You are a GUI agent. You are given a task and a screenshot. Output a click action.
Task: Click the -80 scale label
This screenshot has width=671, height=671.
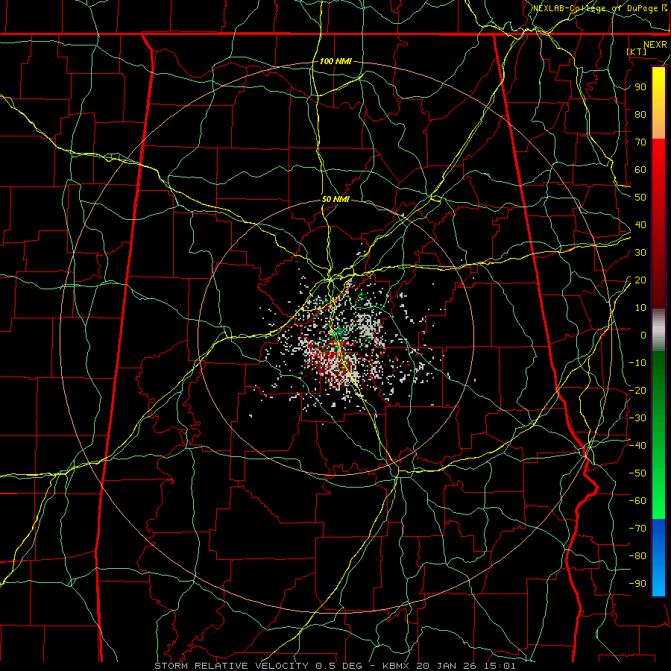[x=637, y=556]
